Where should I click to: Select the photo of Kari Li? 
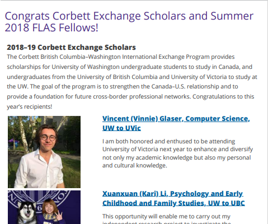pyautogui.click(x=44, y=207)
